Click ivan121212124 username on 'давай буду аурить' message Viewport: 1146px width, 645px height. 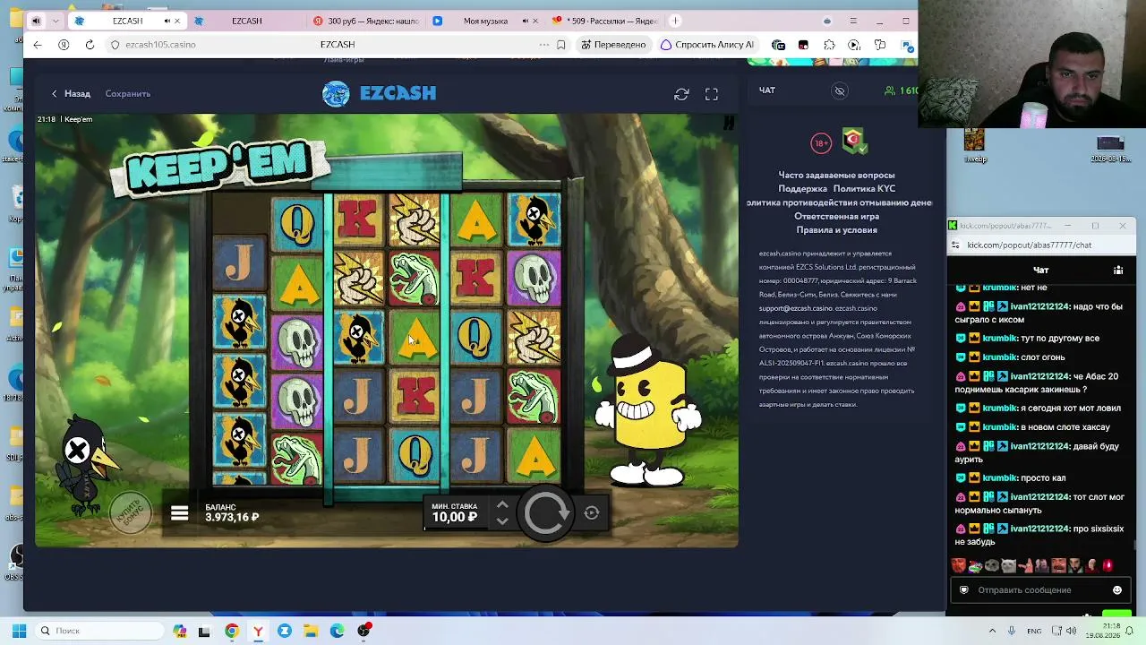point(1039,446)
